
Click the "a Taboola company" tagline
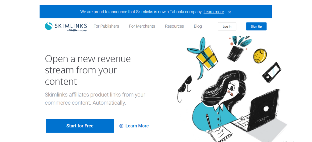click(x=77, y=30)
